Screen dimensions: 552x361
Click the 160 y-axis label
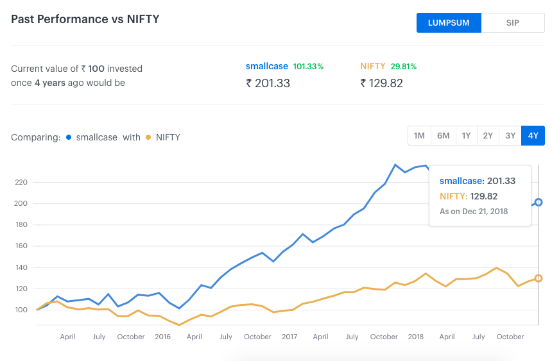pos(21,246)
